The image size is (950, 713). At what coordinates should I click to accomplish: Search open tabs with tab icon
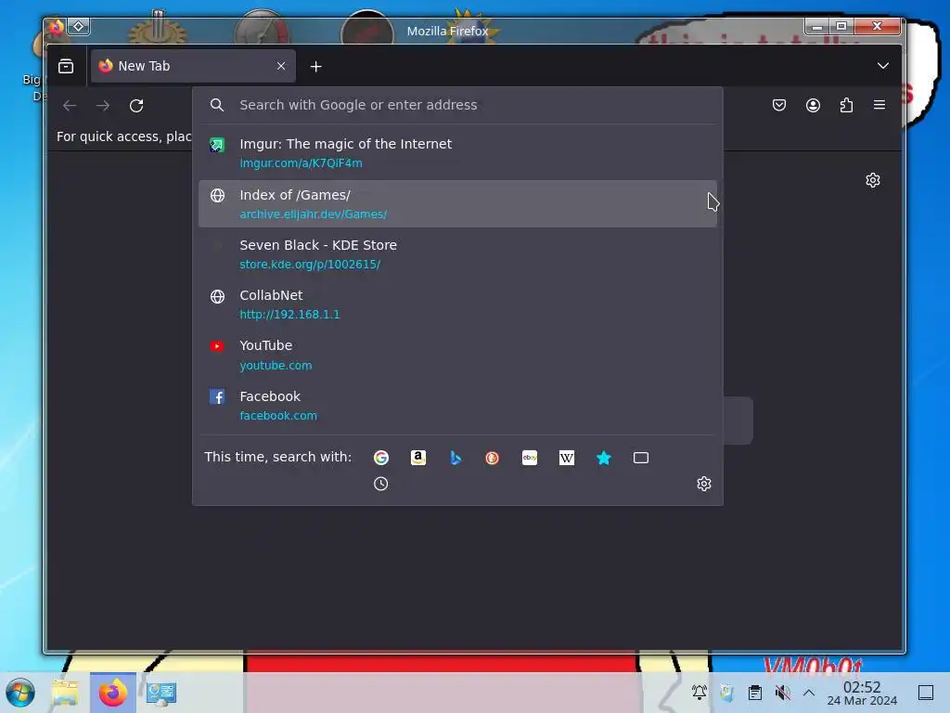(x=641, y=458)
